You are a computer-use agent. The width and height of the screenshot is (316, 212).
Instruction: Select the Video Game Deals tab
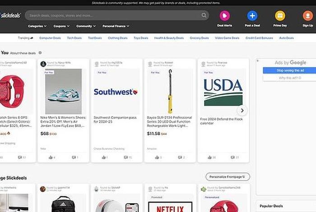pyautogui.click(x=227, y=38)
